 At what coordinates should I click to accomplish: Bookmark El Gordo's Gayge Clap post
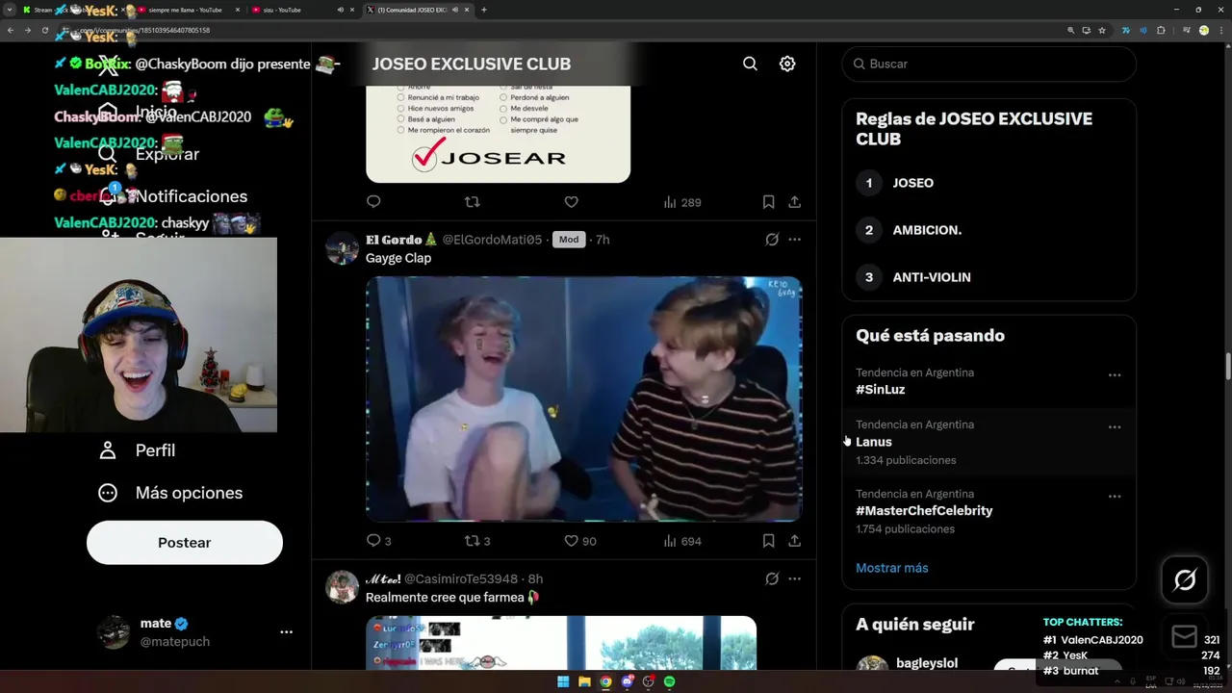(768, 541)
